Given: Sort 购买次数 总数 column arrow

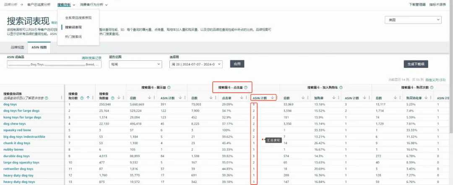Looking at the screenshot, I should [x=395, y=98].
